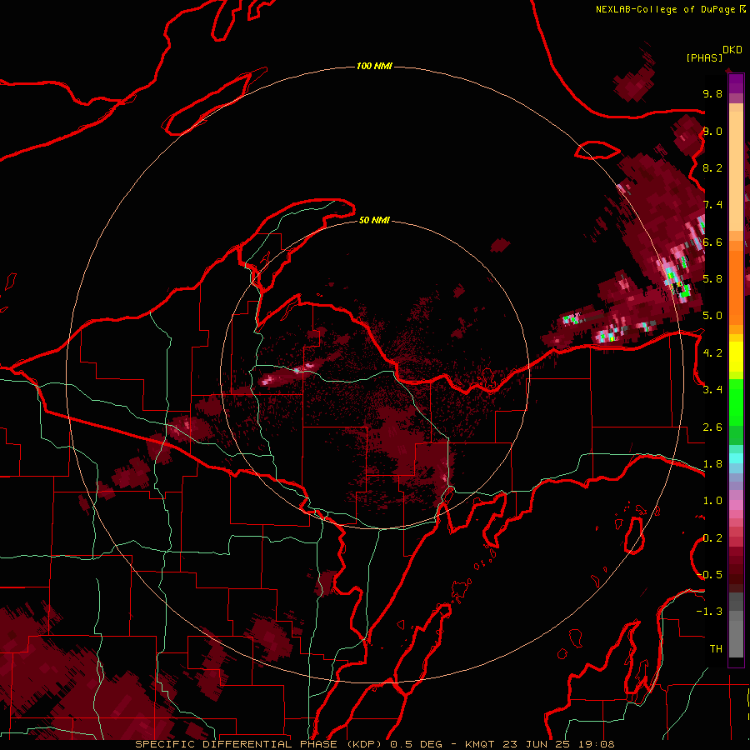
Task: Click the 8.2 value on color scale
Action: pyautogui.click(x=712, y=167)
